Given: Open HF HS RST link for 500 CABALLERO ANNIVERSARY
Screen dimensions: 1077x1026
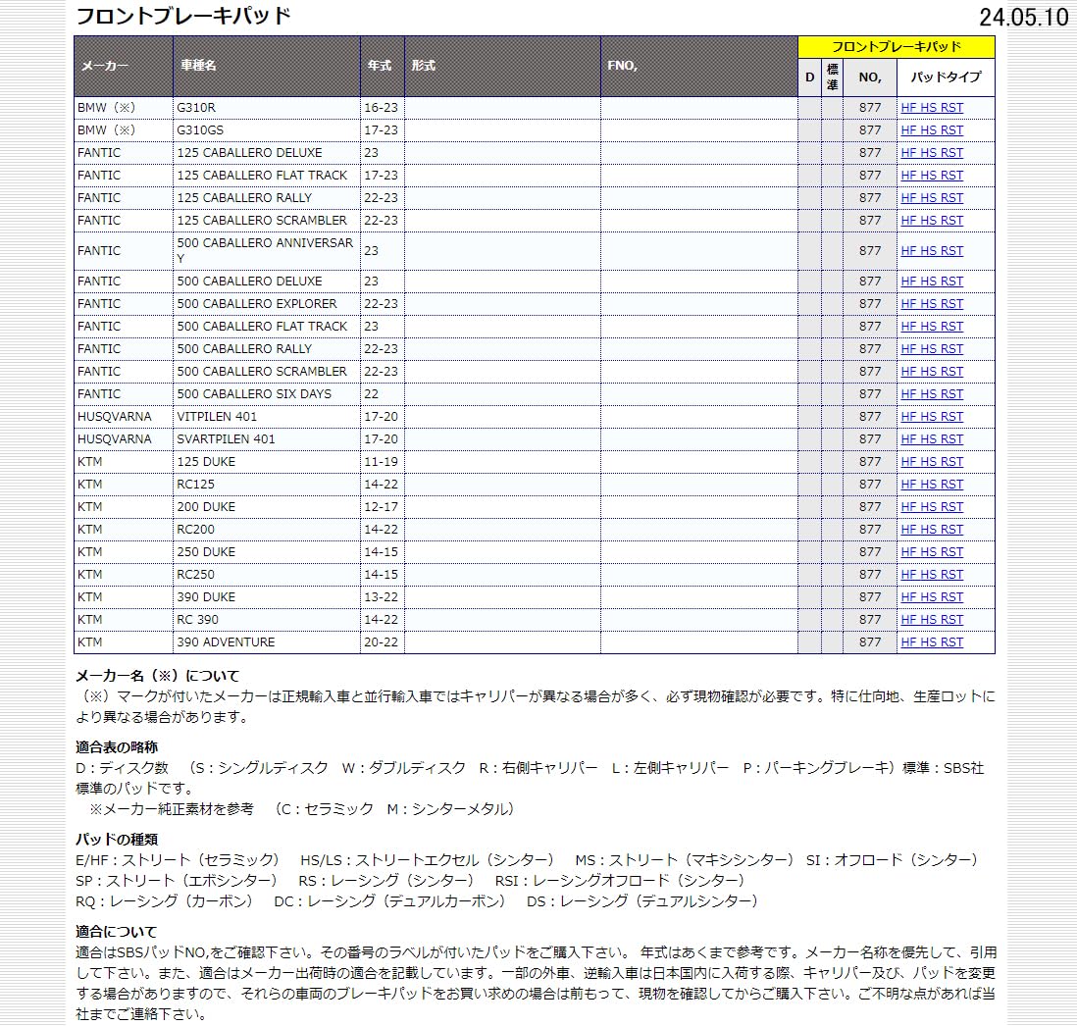Looking at the screenshot, I should pos(932,251).
